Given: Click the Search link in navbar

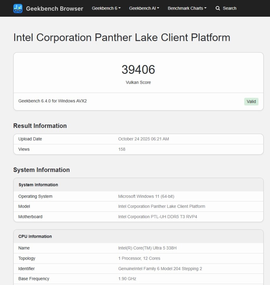Looking at the screenshot, I should pyautogui.click(x=229, y=8).
